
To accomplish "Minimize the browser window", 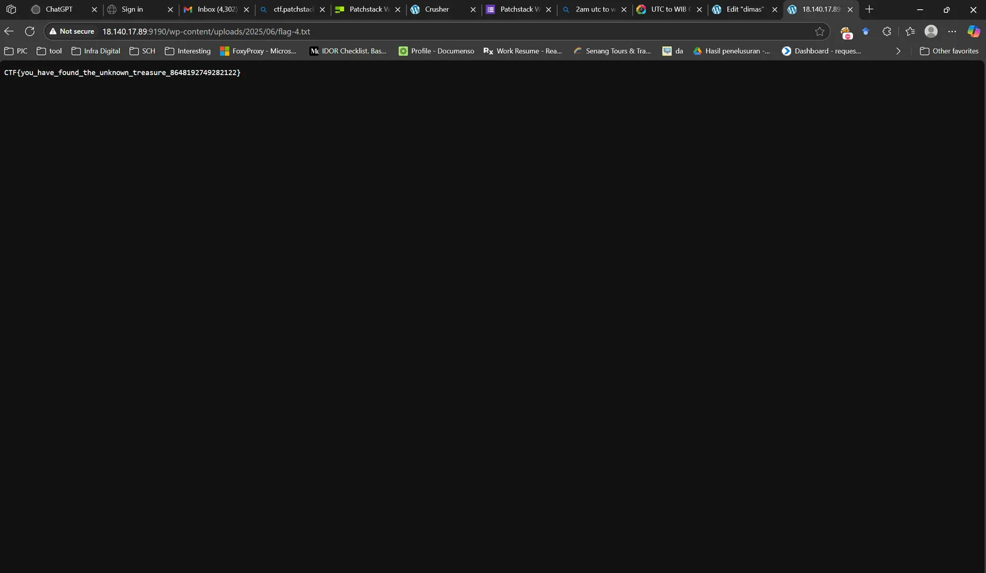I will (x=919, y=10).
